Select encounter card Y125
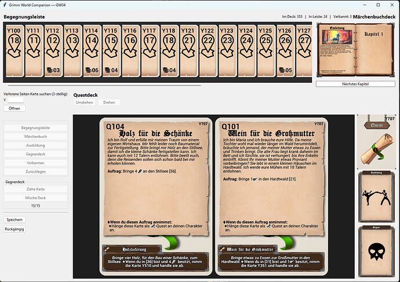 pos(267,51)
